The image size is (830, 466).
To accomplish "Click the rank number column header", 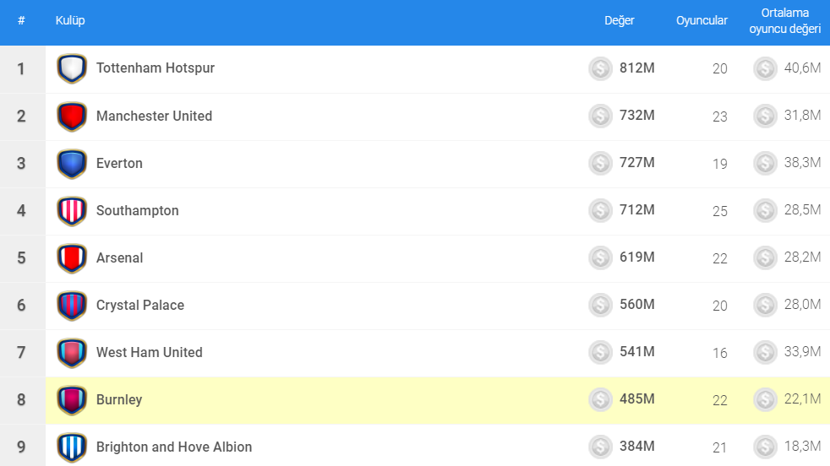I will 21,20.
